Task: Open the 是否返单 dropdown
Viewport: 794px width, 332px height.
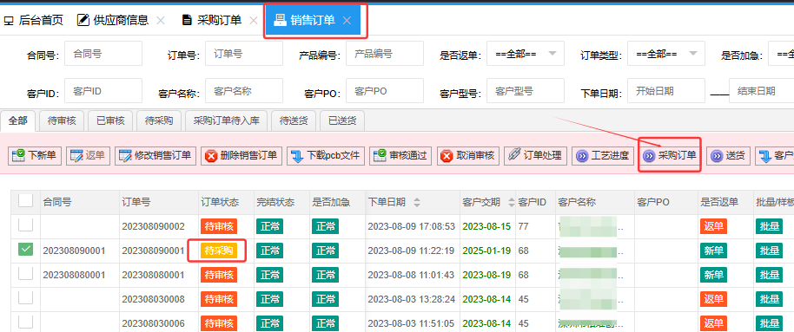Action: click(526, 54)
